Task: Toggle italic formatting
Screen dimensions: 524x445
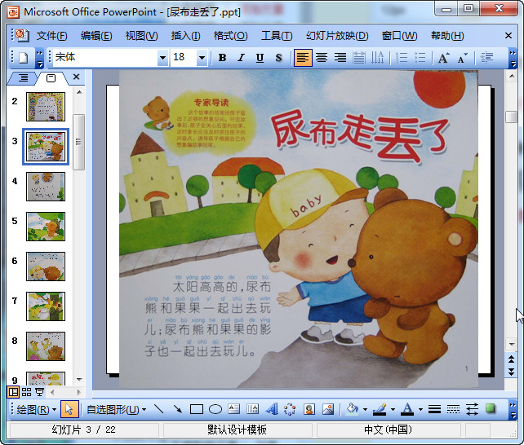Action: [x=241, y=58]
